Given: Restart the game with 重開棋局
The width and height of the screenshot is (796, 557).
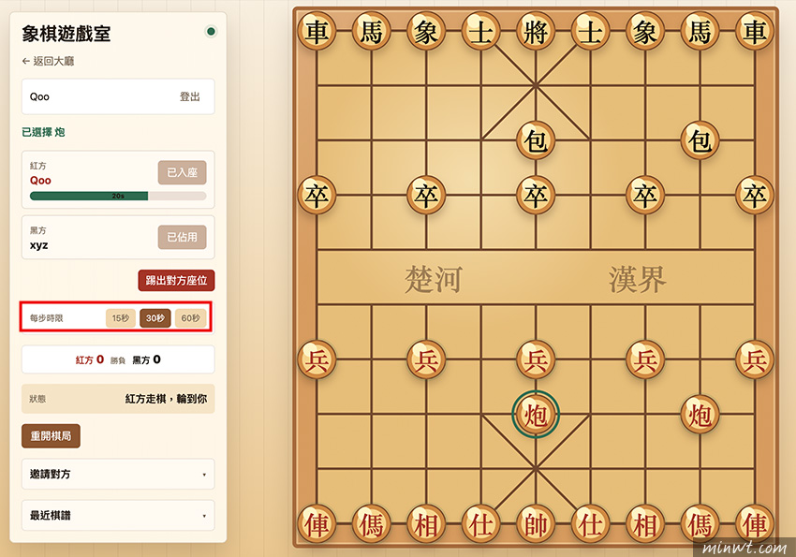Looking at the screenshot, I should [x=51, y=435].
